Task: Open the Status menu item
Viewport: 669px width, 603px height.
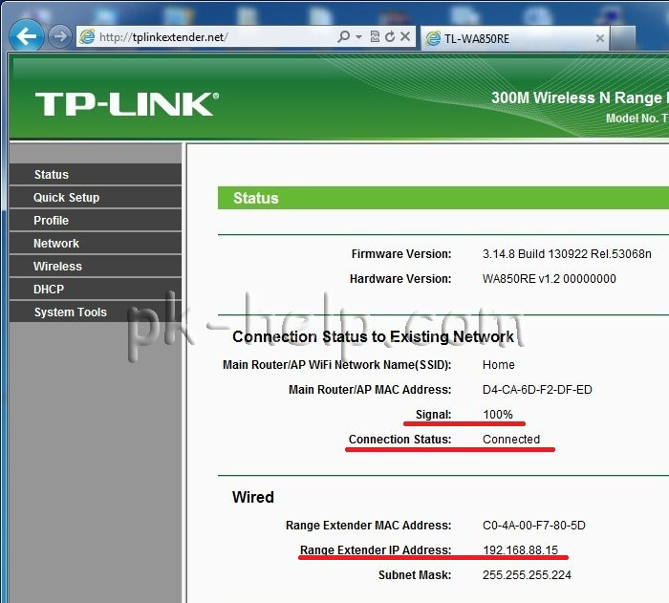Action: 96,175
